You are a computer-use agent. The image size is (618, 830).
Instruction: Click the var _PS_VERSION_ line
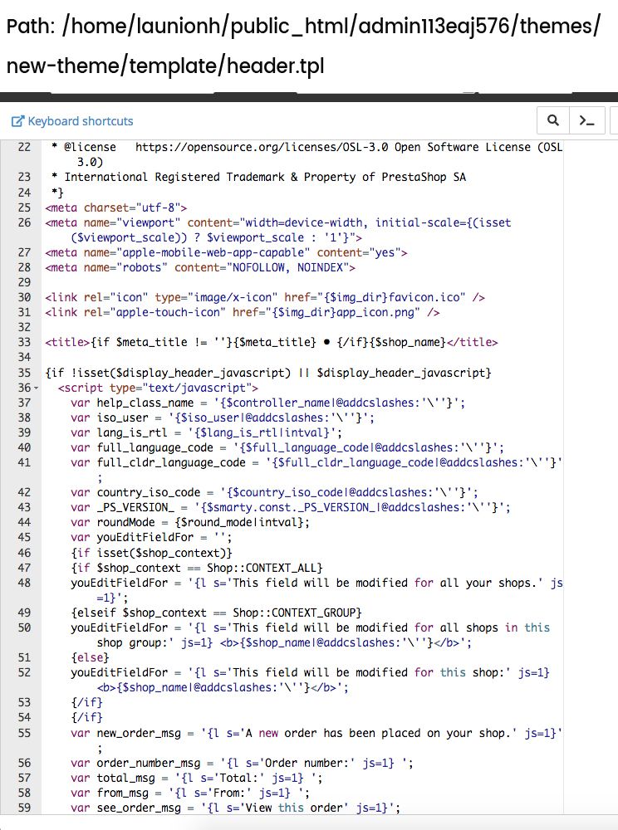click(x=291, y=507)
